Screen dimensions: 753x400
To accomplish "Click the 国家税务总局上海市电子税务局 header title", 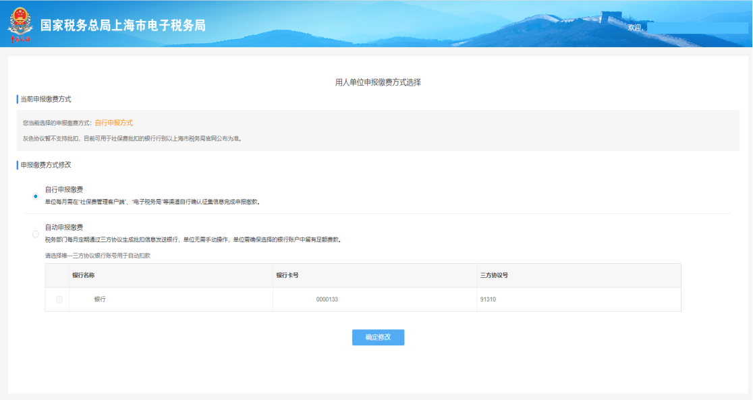I will point(123,26).
